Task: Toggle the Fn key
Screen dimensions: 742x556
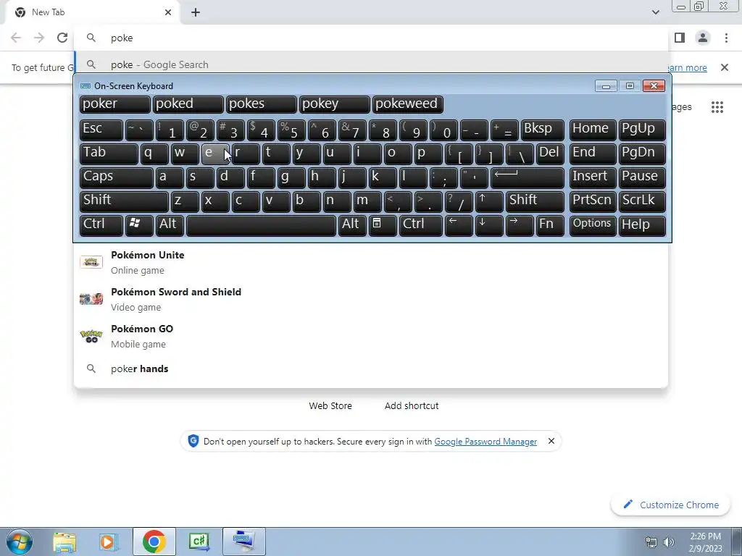Action: coord(550,225)
